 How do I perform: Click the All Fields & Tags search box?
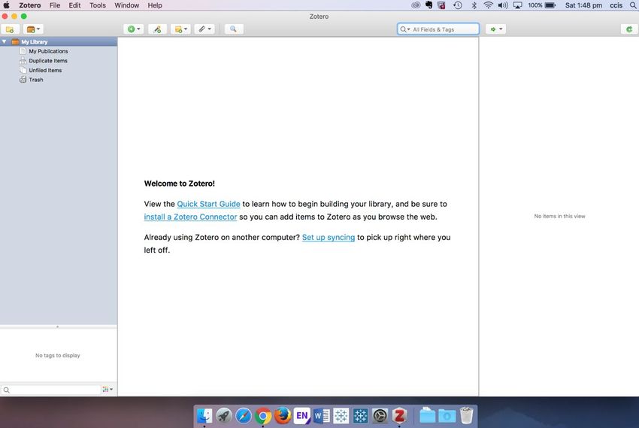point(438,29)
